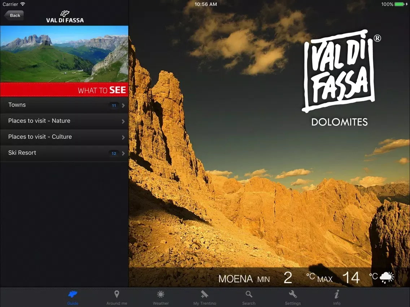Viewport: 410px width, 307px height.
Task: Tap the Val di Fassa butterfly logo header
Action: (x=65, y=17)
